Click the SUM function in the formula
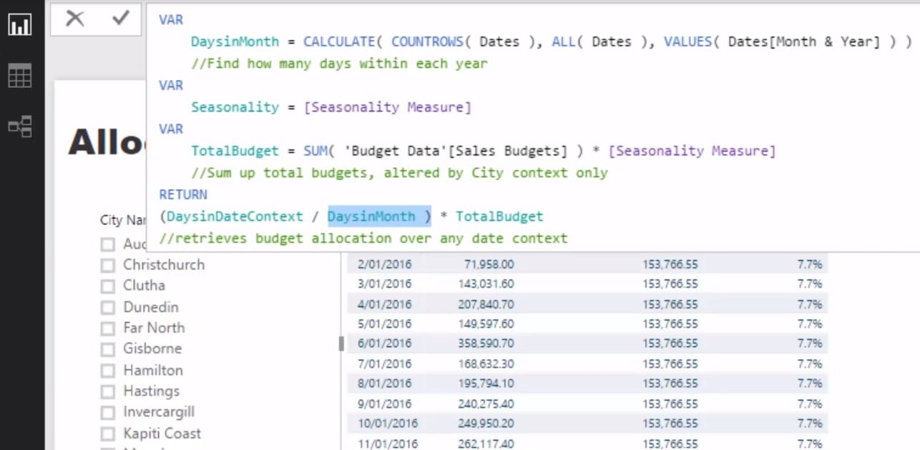This screenshot has height=450, width=920. (315, 151)
